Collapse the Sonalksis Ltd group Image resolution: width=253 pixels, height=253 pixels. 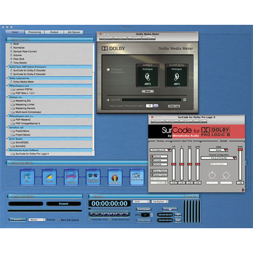pyautogui.click(x=7, y=128)
